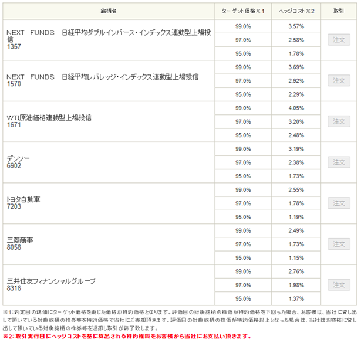Screen dimensions: 361x343
Task: Select the 銘柄名 column header
Action: [109, 11]
